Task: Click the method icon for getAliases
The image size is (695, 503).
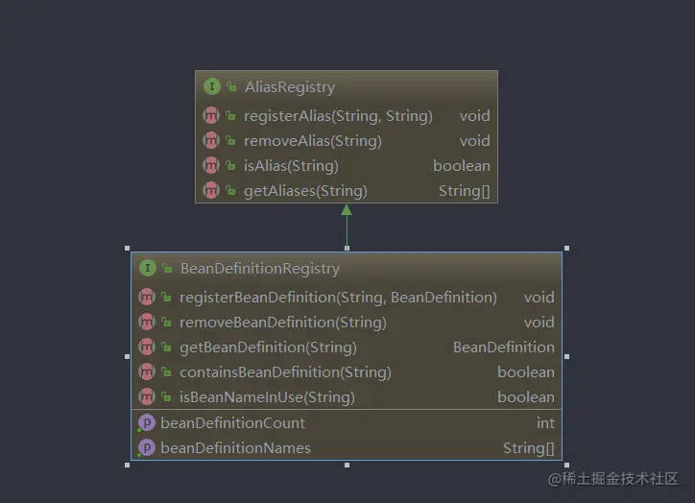Action: click(x=211, y=190)
